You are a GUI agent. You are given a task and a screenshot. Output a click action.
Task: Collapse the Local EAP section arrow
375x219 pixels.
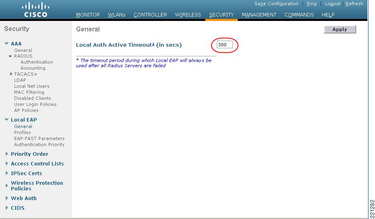(x=6, y=120)
